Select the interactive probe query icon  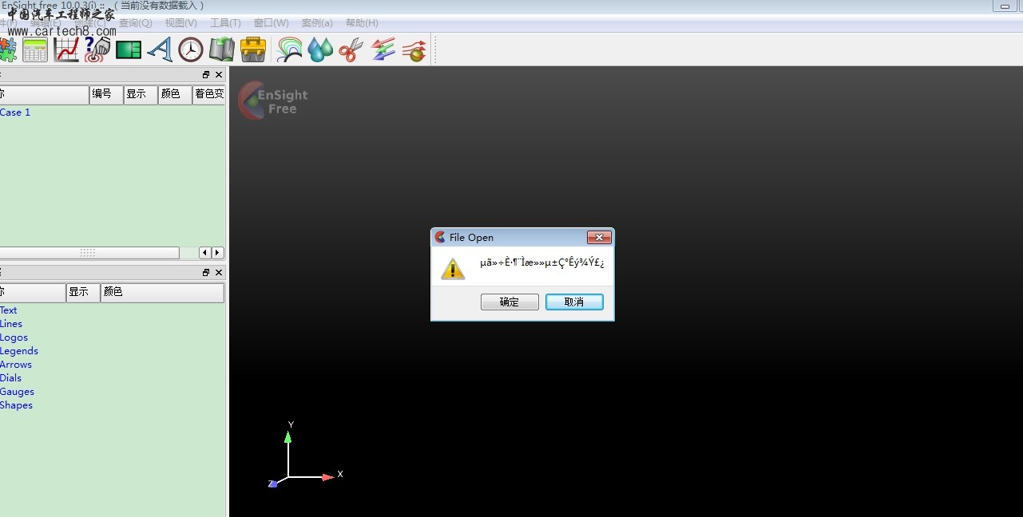click(97, 50)
